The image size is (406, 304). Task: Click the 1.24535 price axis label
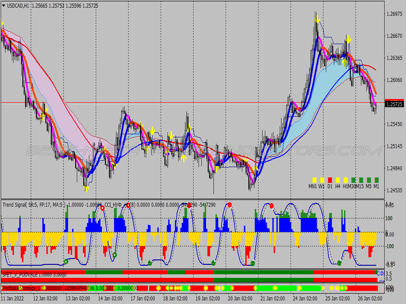click(x=394, y=191)
